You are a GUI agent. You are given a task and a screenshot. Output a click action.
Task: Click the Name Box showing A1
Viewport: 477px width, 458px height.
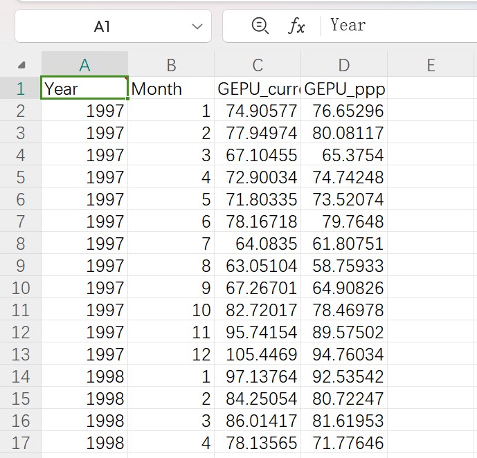point(102,27)
